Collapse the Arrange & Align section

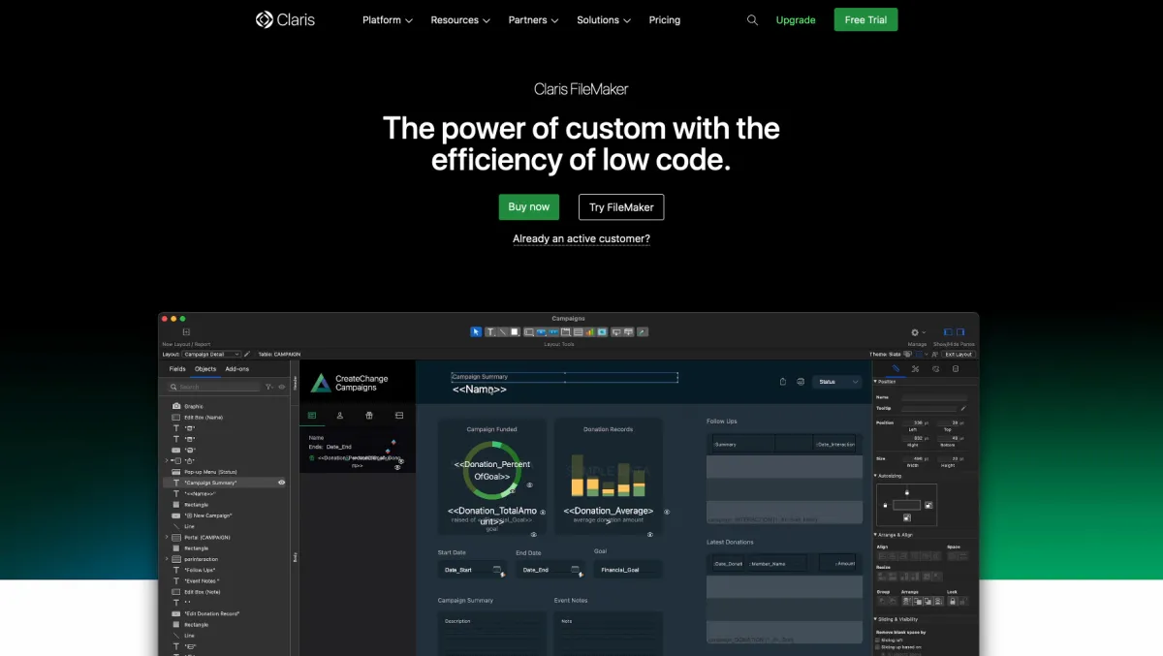click(x=876, y=534)
